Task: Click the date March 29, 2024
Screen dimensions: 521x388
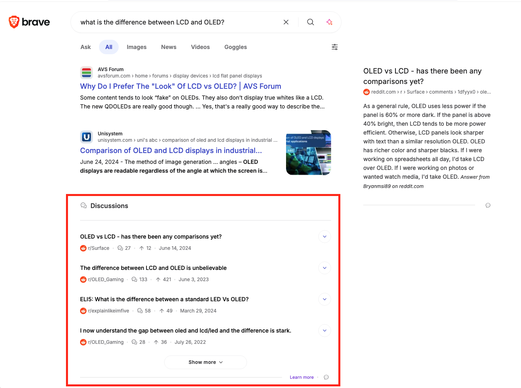Action: 198,311
